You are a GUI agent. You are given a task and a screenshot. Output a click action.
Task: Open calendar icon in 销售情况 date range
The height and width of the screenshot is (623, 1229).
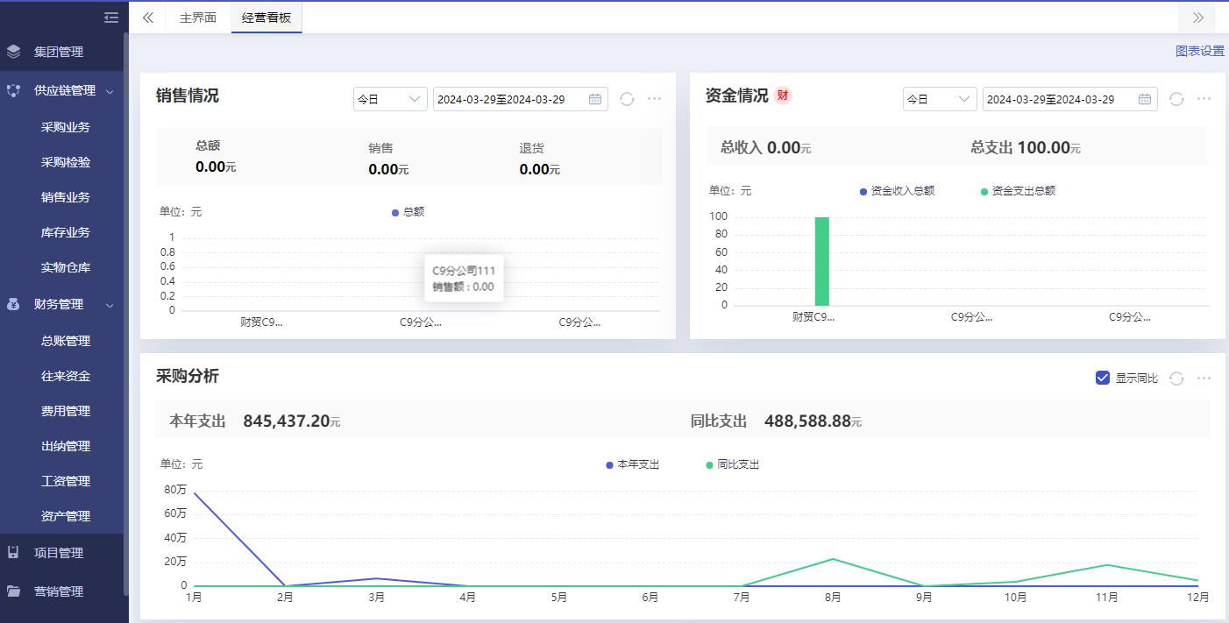pyautogui.click(x=595, y=99)
